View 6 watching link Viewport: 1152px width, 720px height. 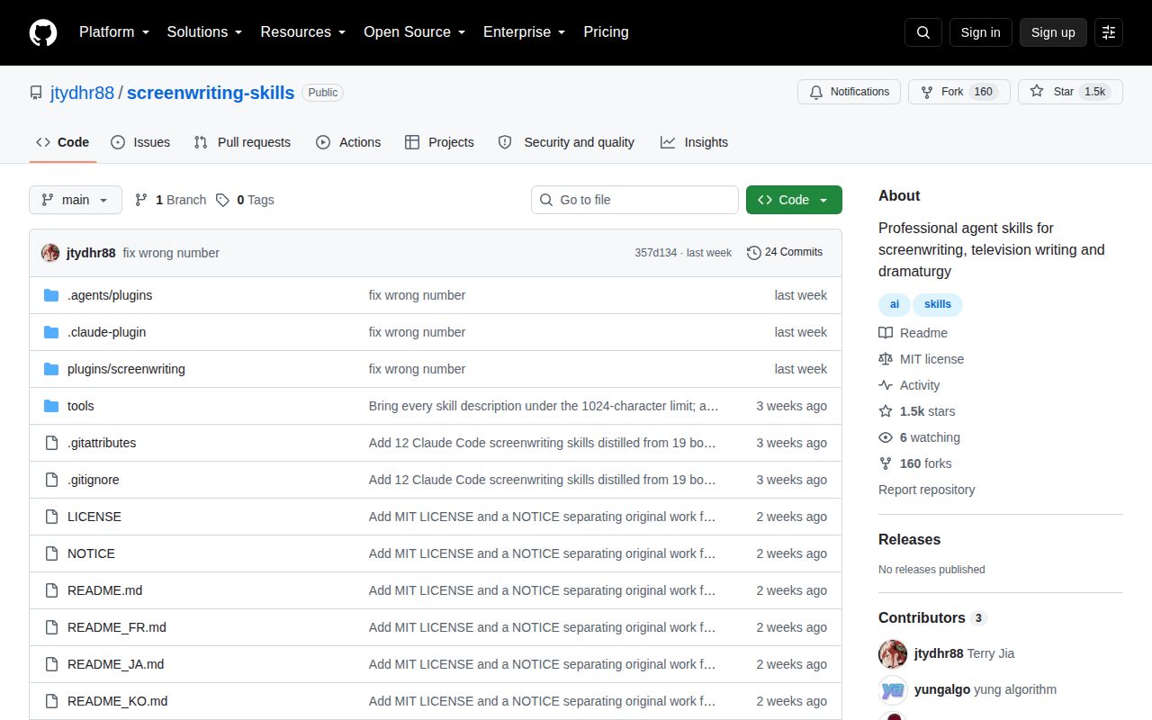tap(919, 437)
